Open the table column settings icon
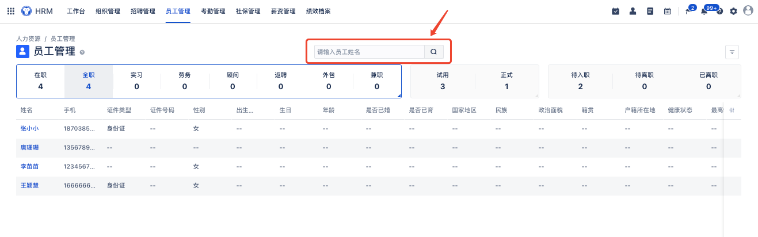Screen dimensions: 758x237 (x=732, y=110)
